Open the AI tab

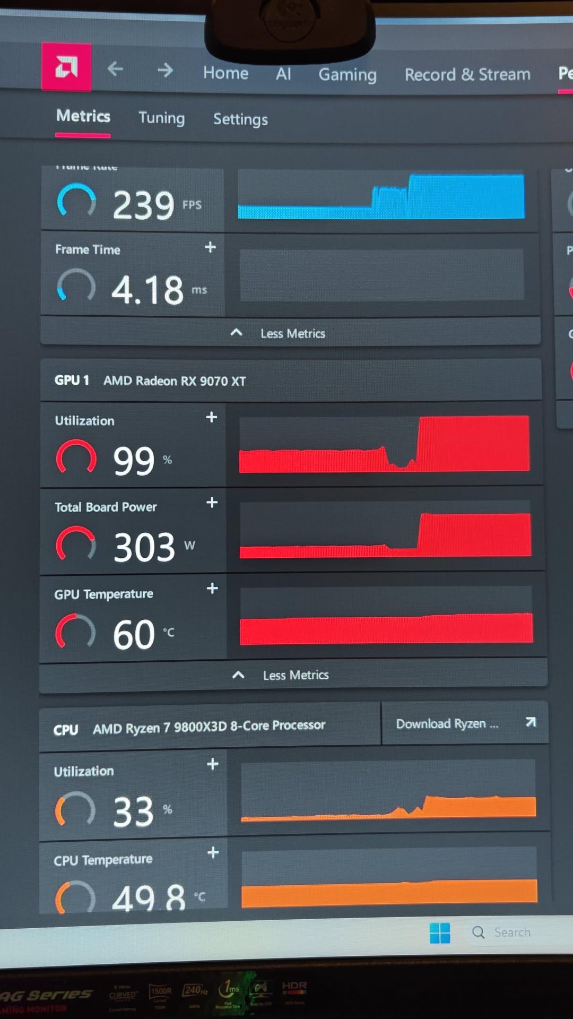click(x=283, y=74)
